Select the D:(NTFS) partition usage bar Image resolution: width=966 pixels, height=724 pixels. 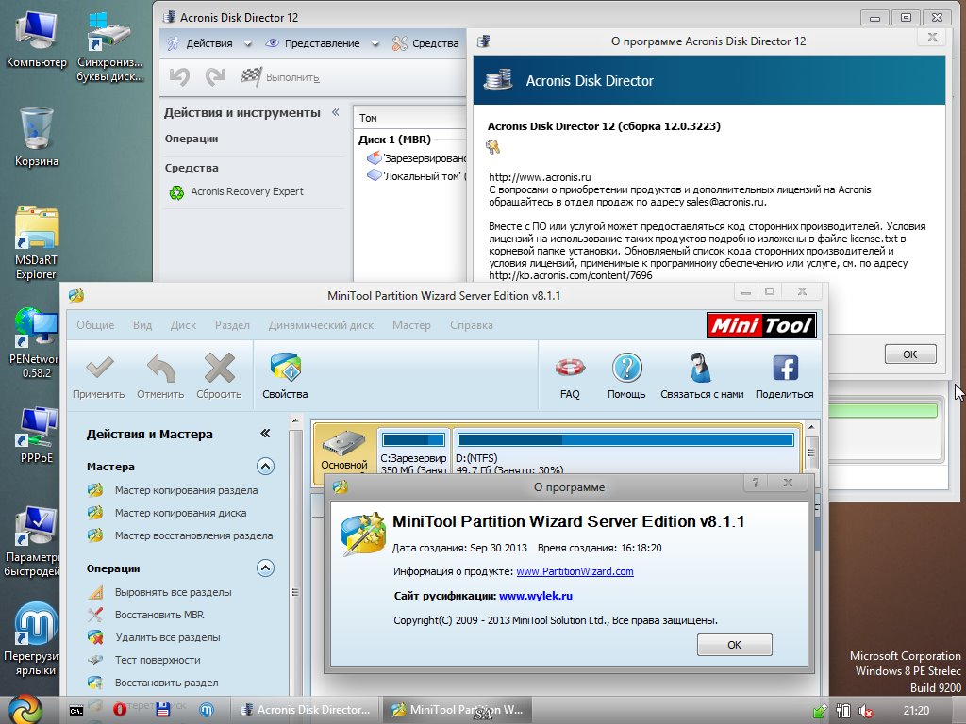click(626, 439)
